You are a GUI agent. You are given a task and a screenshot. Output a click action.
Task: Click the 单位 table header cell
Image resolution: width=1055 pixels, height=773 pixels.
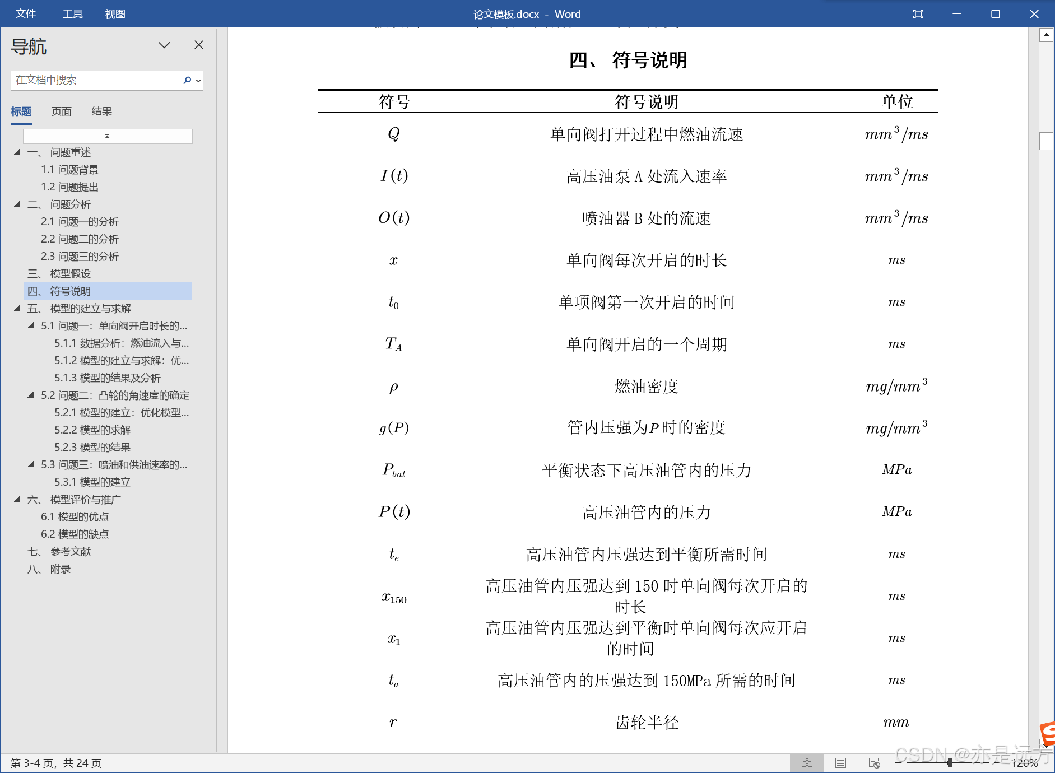click(898, 102)
